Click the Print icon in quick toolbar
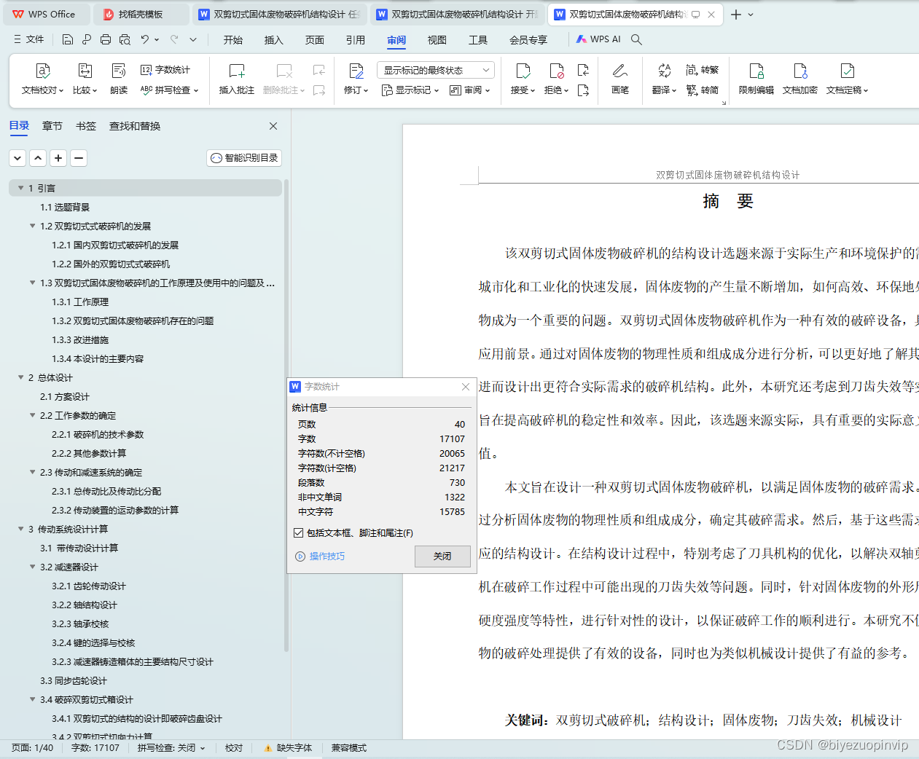Viewport: 919px width, 759px height. tap(106, 39)
